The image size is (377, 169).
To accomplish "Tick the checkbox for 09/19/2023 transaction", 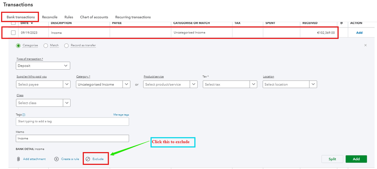I will [14, 33].
